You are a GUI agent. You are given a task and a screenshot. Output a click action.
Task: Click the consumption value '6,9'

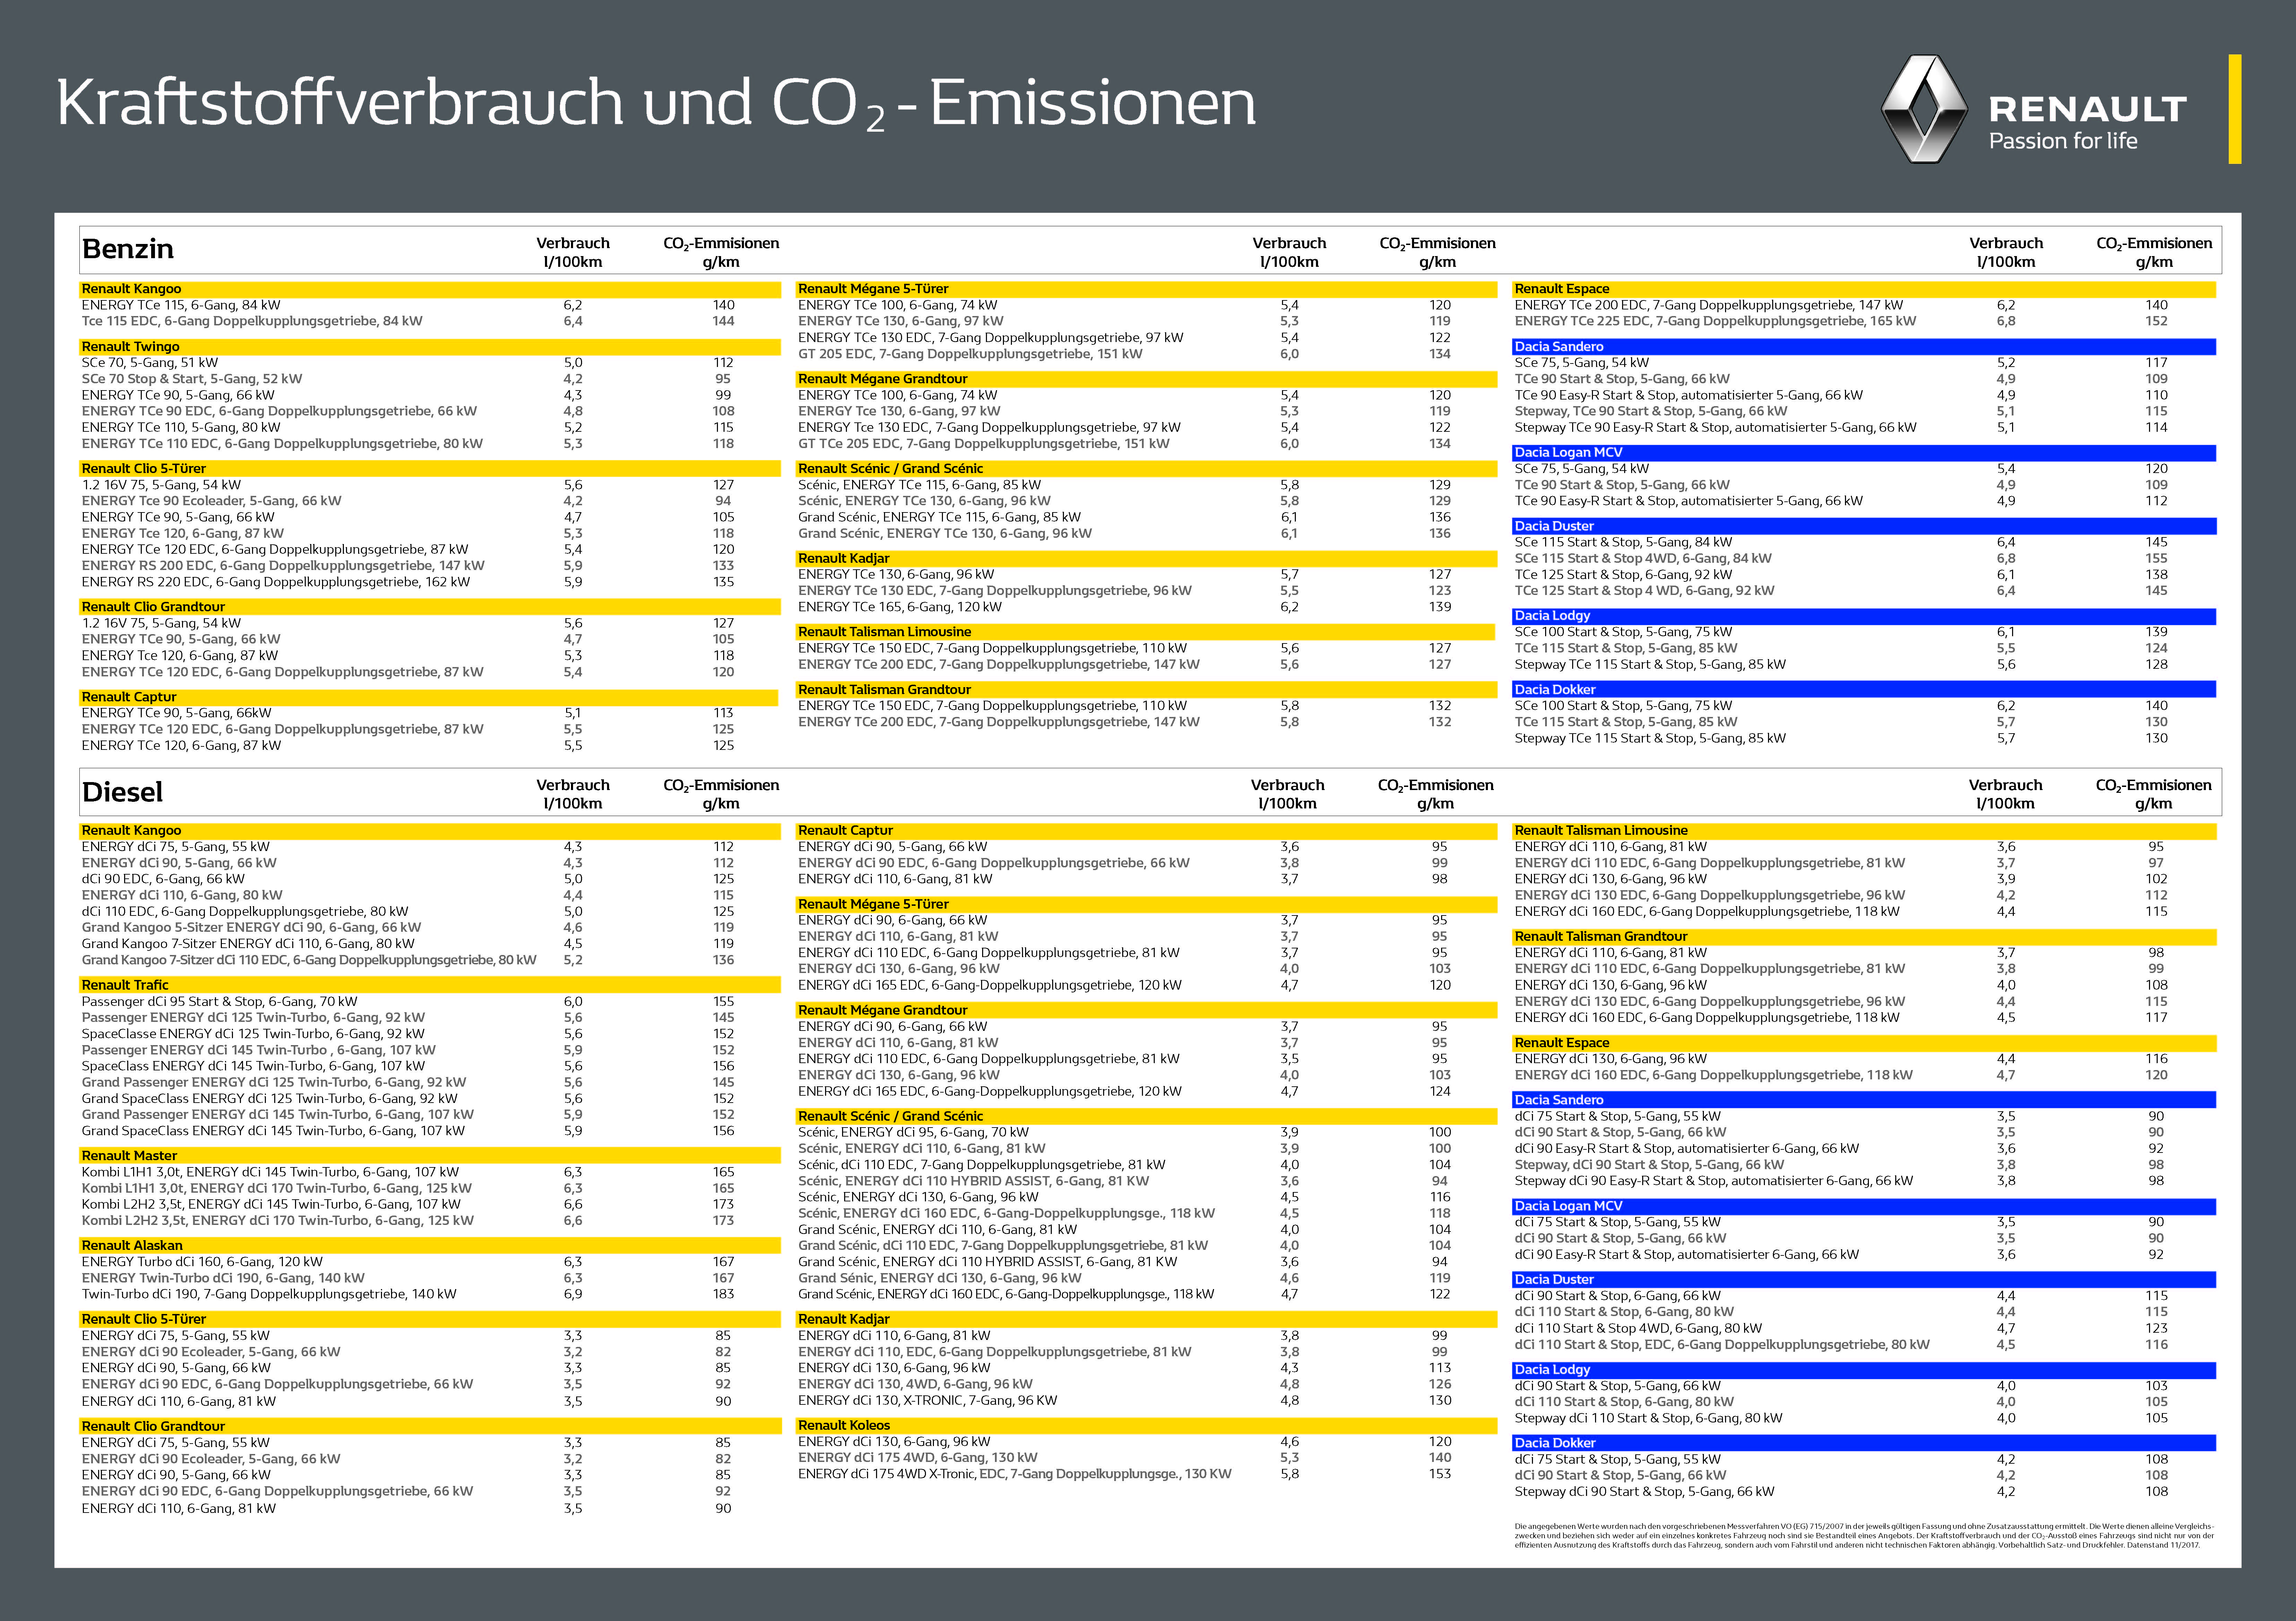coord(573,1294)
